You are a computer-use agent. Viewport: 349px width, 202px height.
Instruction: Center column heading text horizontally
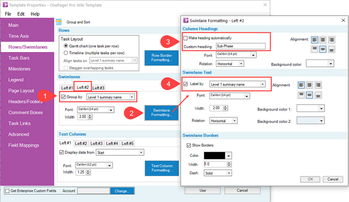[323, 40]
